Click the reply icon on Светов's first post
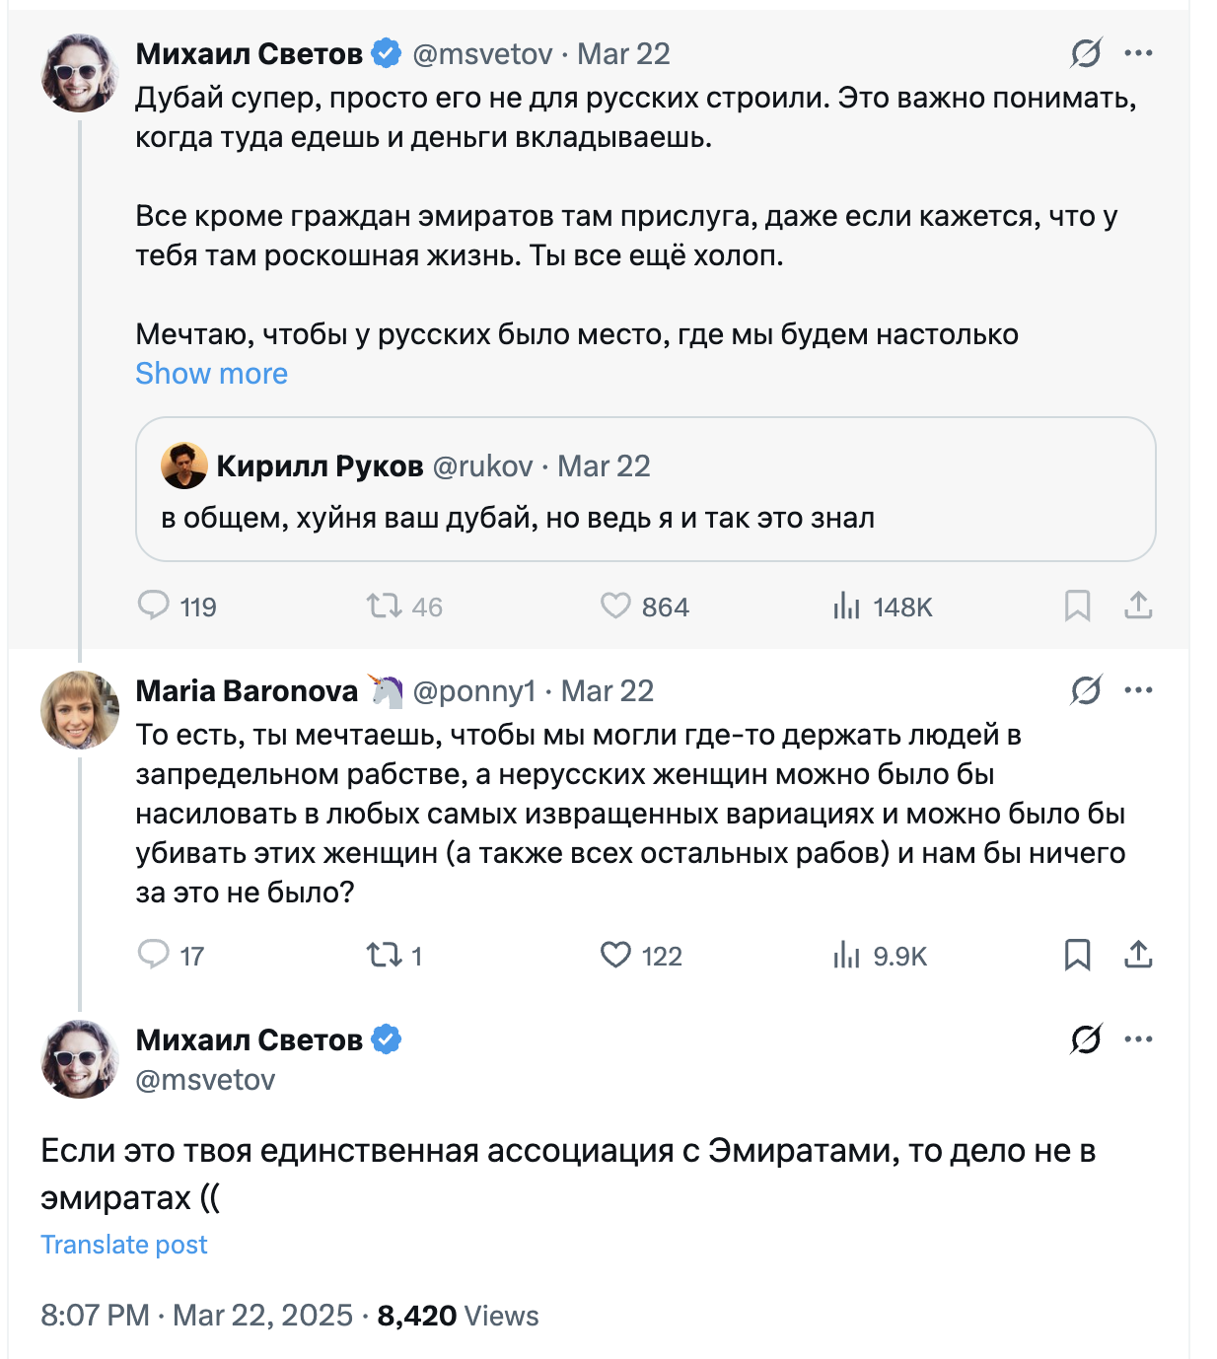This screenshot has height=1359, width=1217. coord(154,605)
